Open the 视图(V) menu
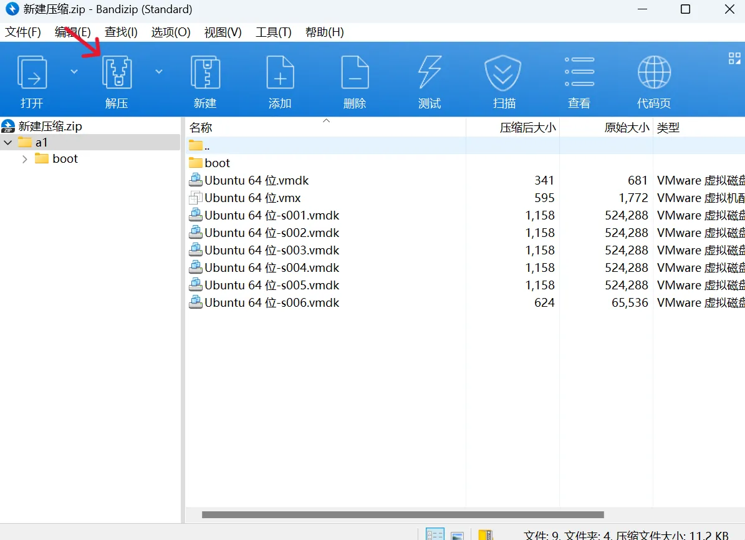This screenshot has width=745, height=540. [223, 32]
